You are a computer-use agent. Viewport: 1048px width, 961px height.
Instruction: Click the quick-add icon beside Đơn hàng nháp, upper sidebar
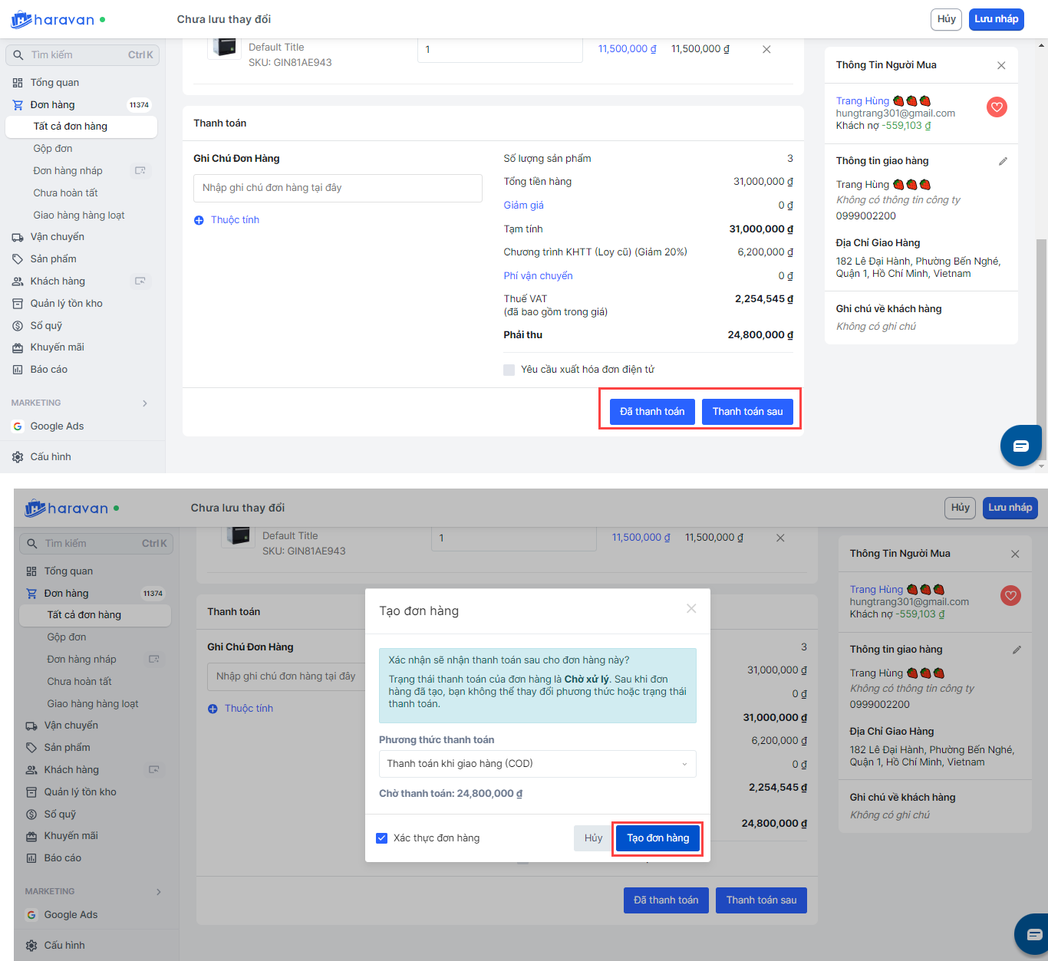tap(140, 170)
